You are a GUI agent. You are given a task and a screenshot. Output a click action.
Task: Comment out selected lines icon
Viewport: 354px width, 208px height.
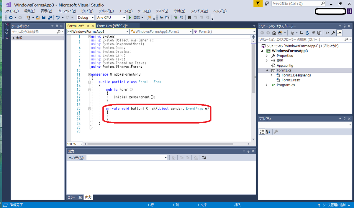click(176, 18)
